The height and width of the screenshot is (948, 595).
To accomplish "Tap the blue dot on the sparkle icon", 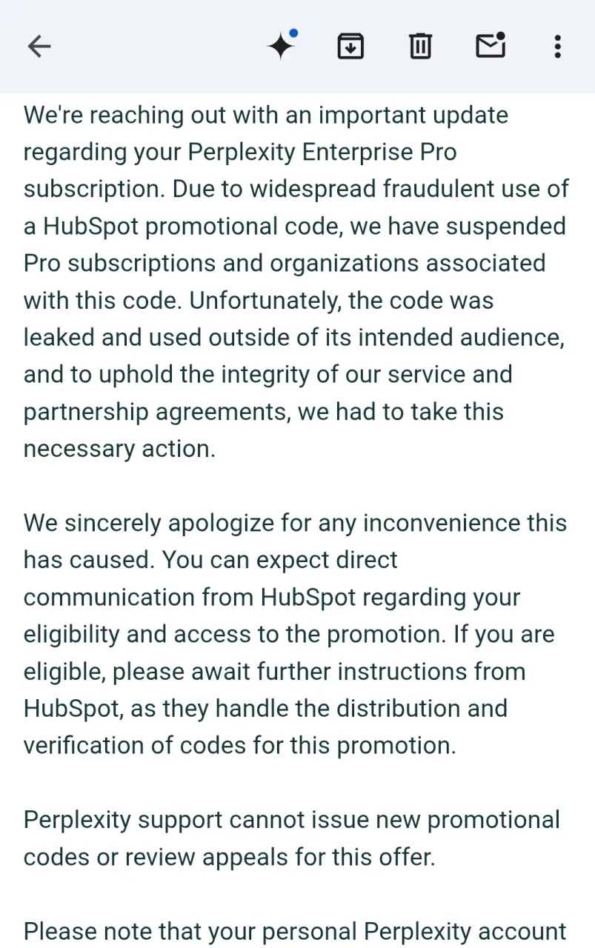I will pos(293,34).
